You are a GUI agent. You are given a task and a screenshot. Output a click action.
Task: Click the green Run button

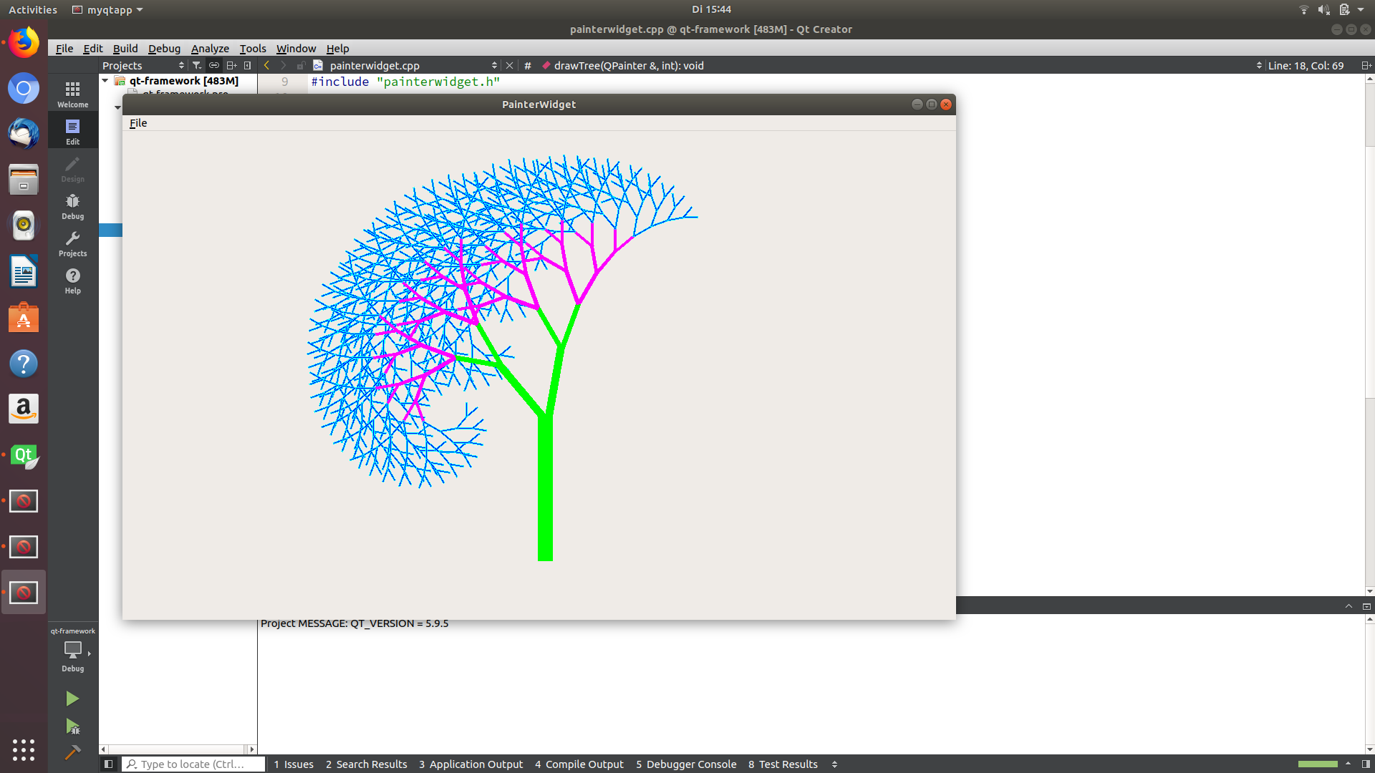pyautogui.click(x=72, y=699)
